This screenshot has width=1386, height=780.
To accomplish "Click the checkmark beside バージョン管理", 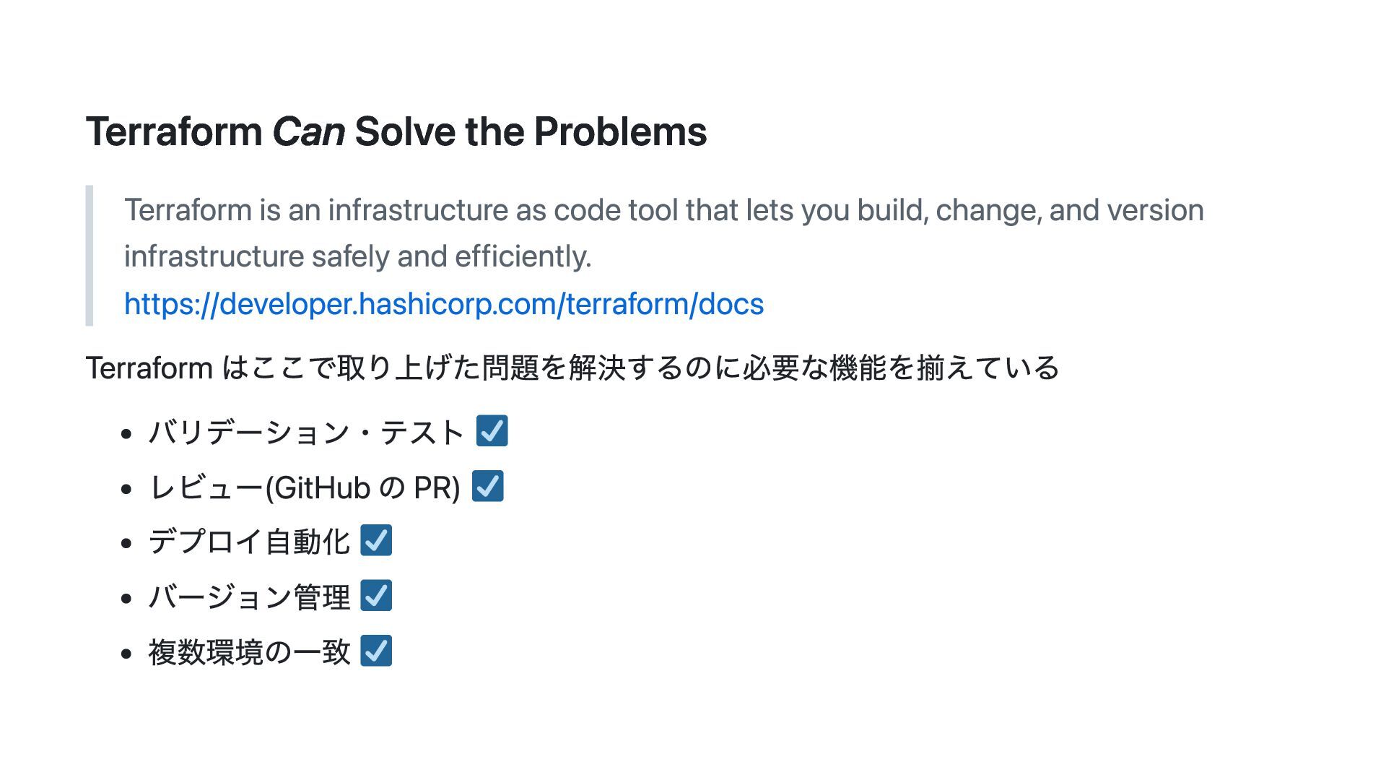I will [376, 596].
